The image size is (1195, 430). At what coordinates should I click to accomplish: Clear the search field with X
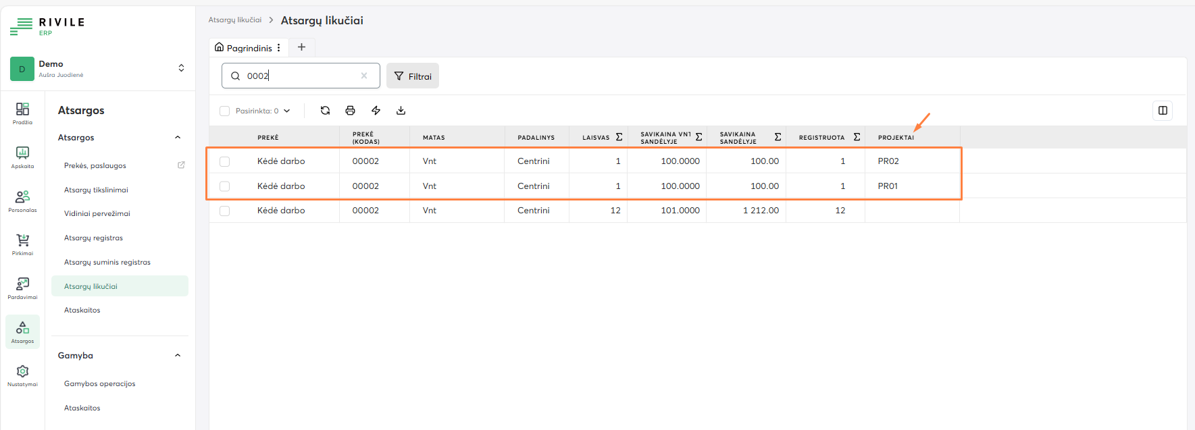point(364,76)
